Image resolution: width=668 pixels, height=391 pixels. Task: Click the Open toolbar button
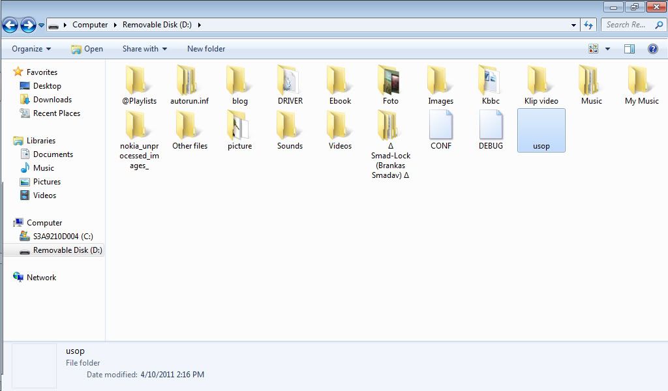pos(87,49)
